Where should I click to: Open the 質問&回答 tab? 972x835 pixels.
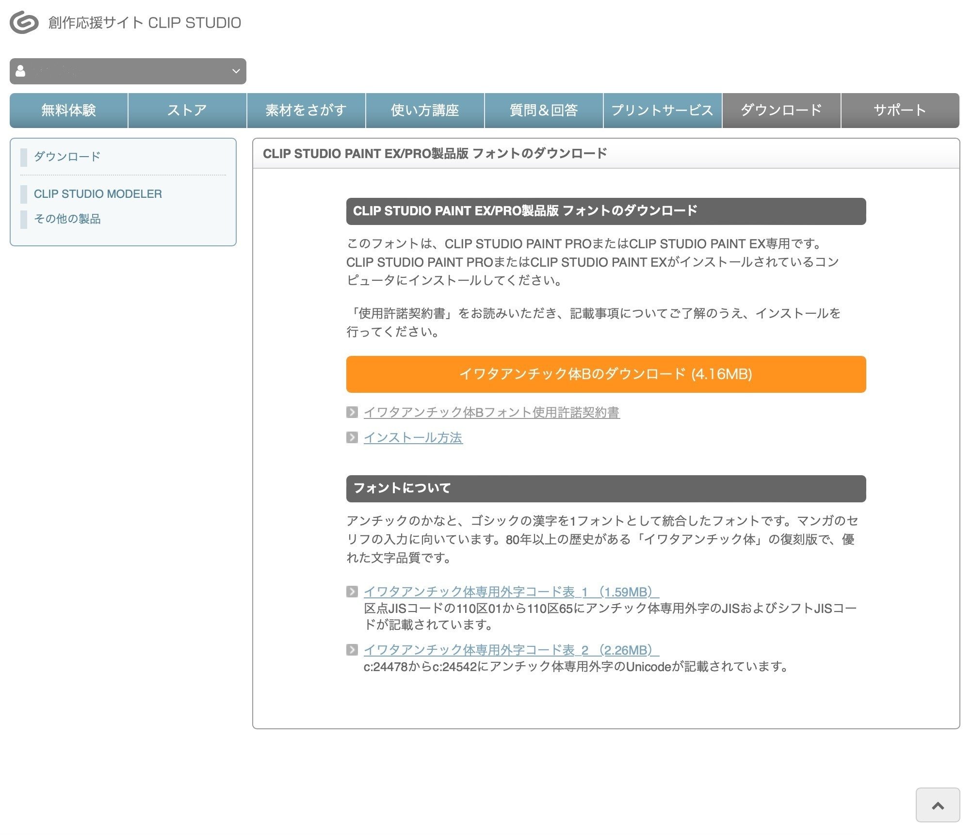click(544, 111)
